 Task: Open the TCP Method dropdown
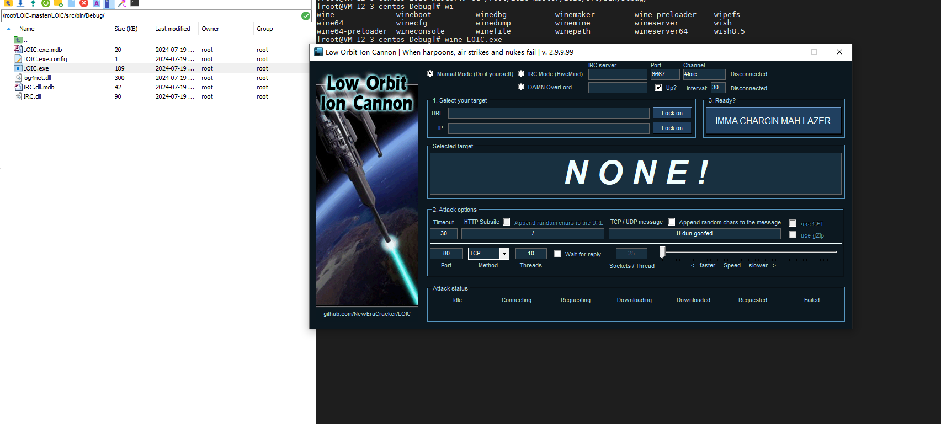(504, 253)
